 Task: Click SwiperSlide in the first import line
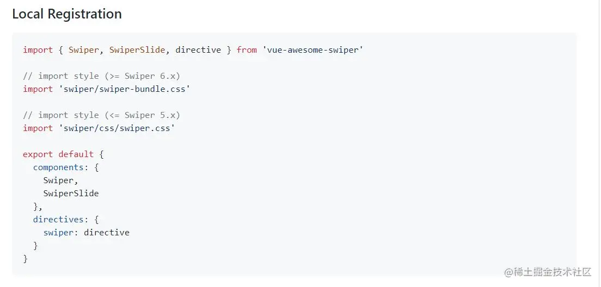[x=137, y=50]
